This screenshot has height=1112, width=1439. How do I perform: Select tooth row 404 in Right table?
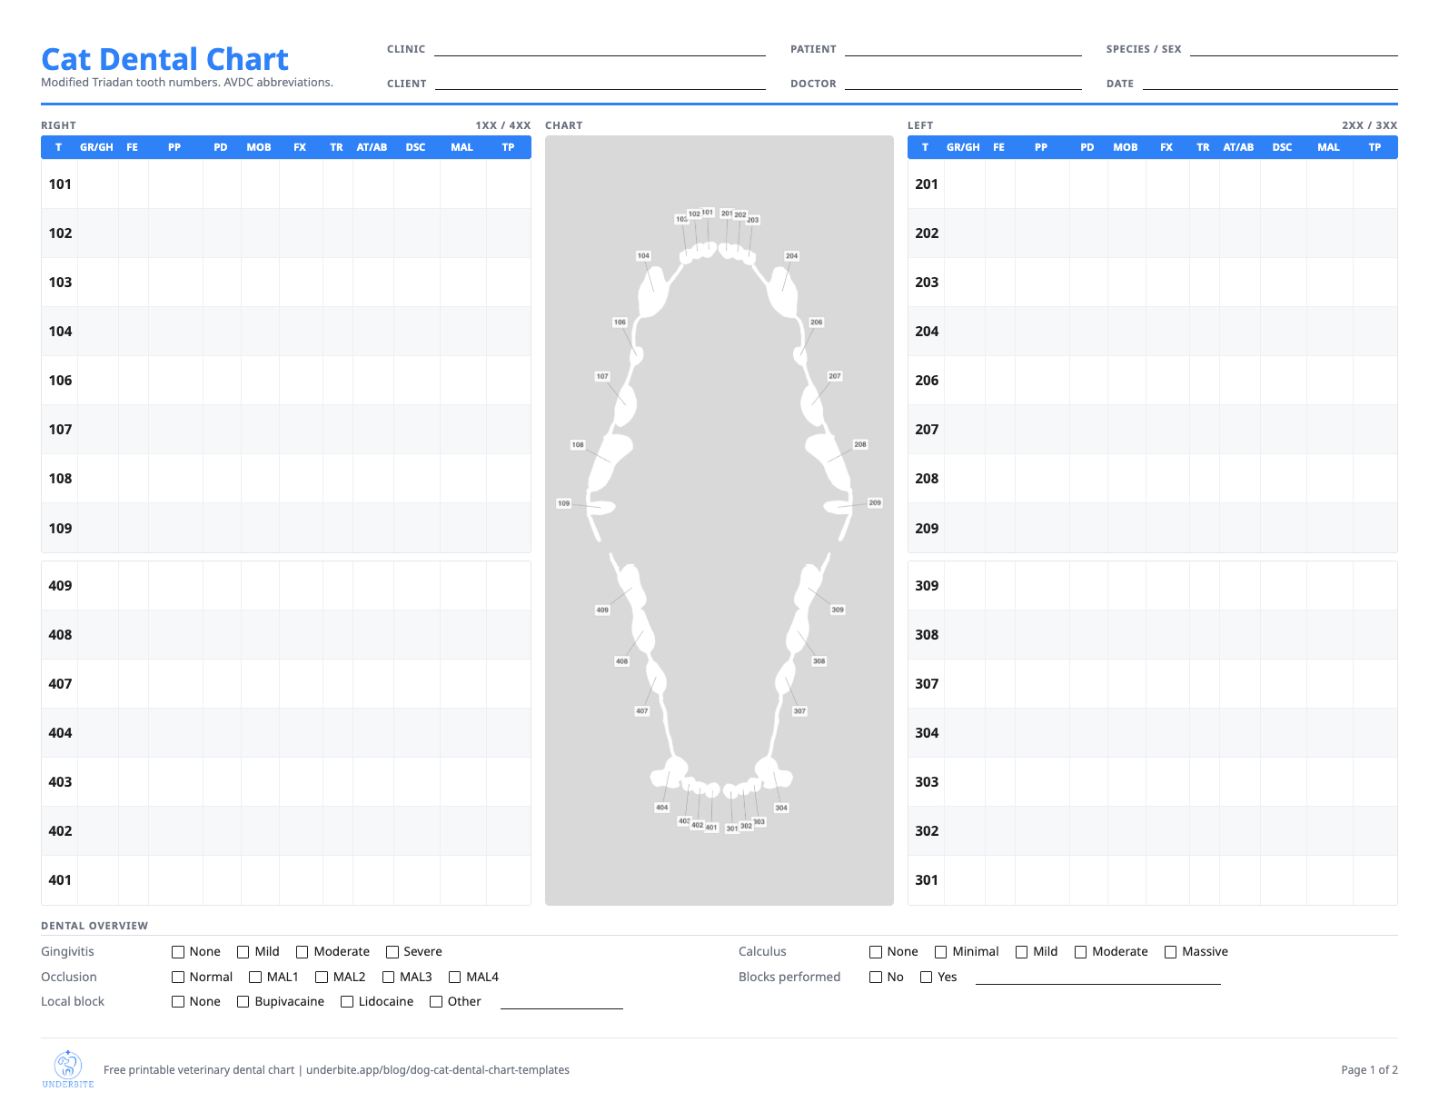[x=286, y=733]
